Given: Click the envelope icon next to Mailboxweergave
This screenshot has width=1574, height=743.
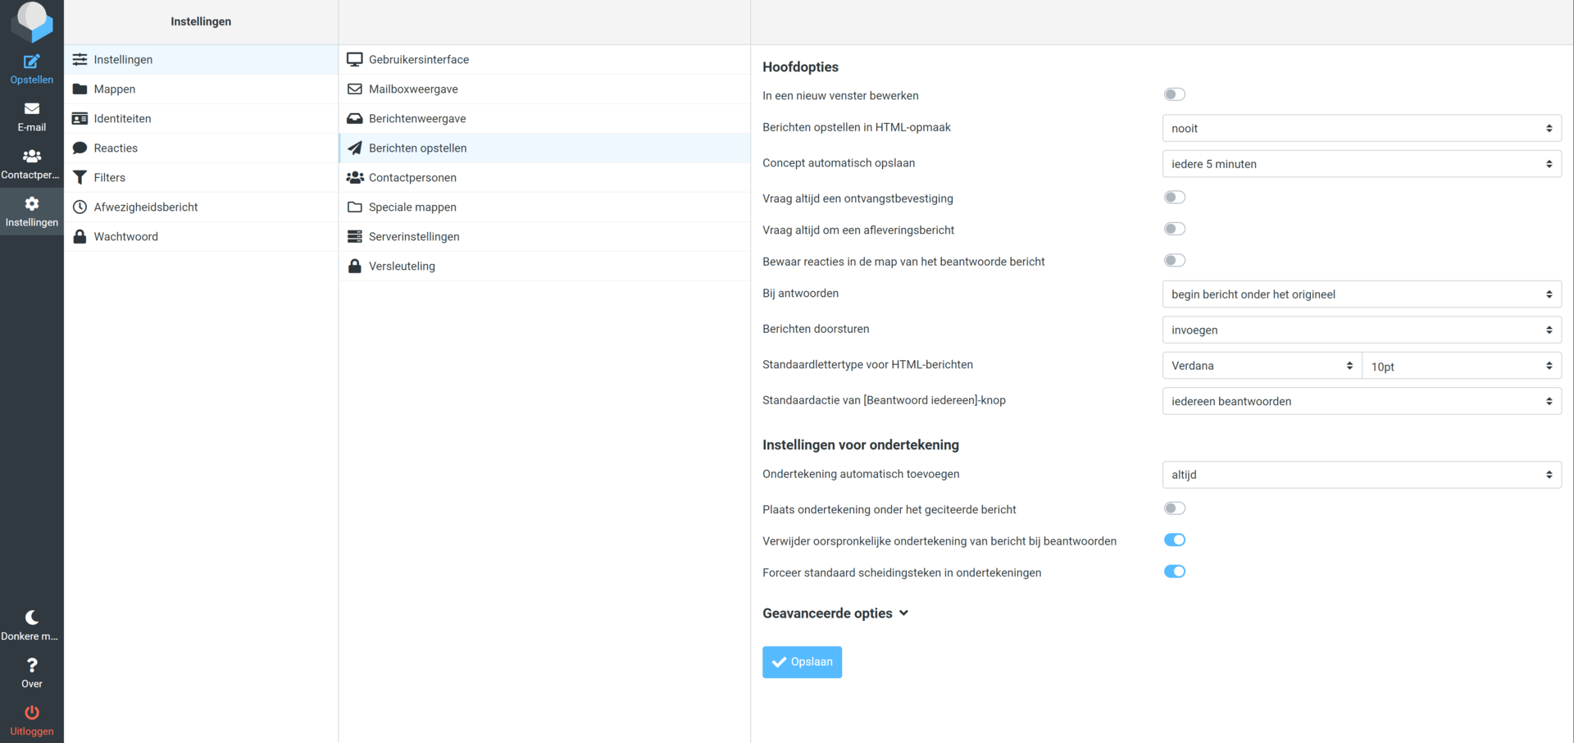Looking at the screenshot, I should pos(354,89).
